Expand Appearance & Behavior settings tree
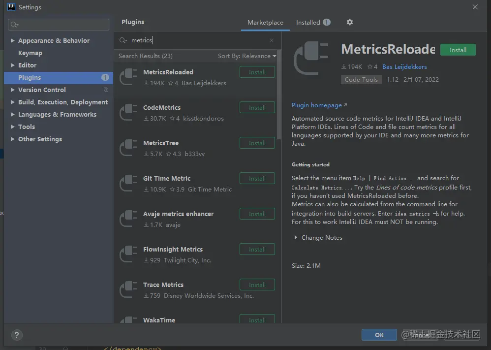 13,41
